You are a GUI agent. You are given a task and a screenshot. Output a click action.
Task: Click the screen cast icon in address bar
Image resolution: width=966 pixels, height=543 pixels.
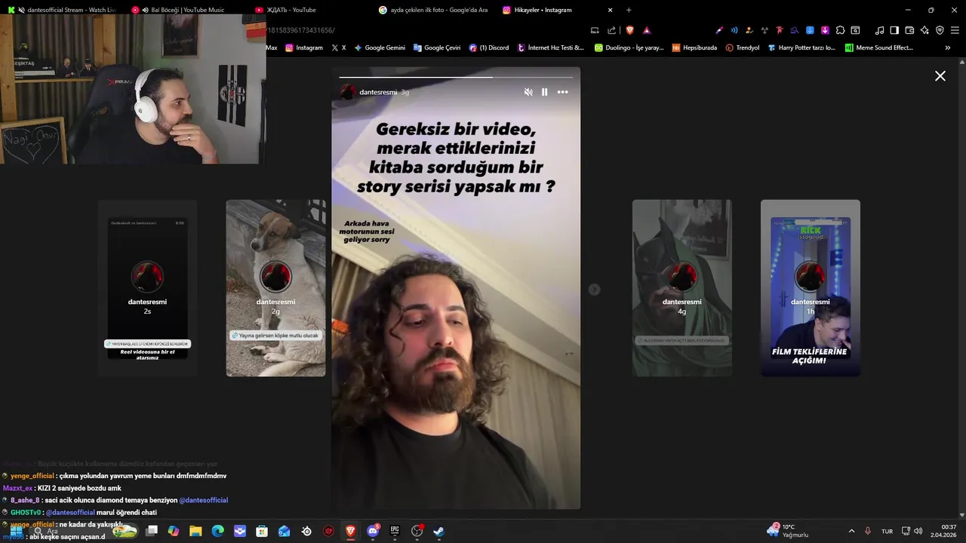[x=595, y=30]
